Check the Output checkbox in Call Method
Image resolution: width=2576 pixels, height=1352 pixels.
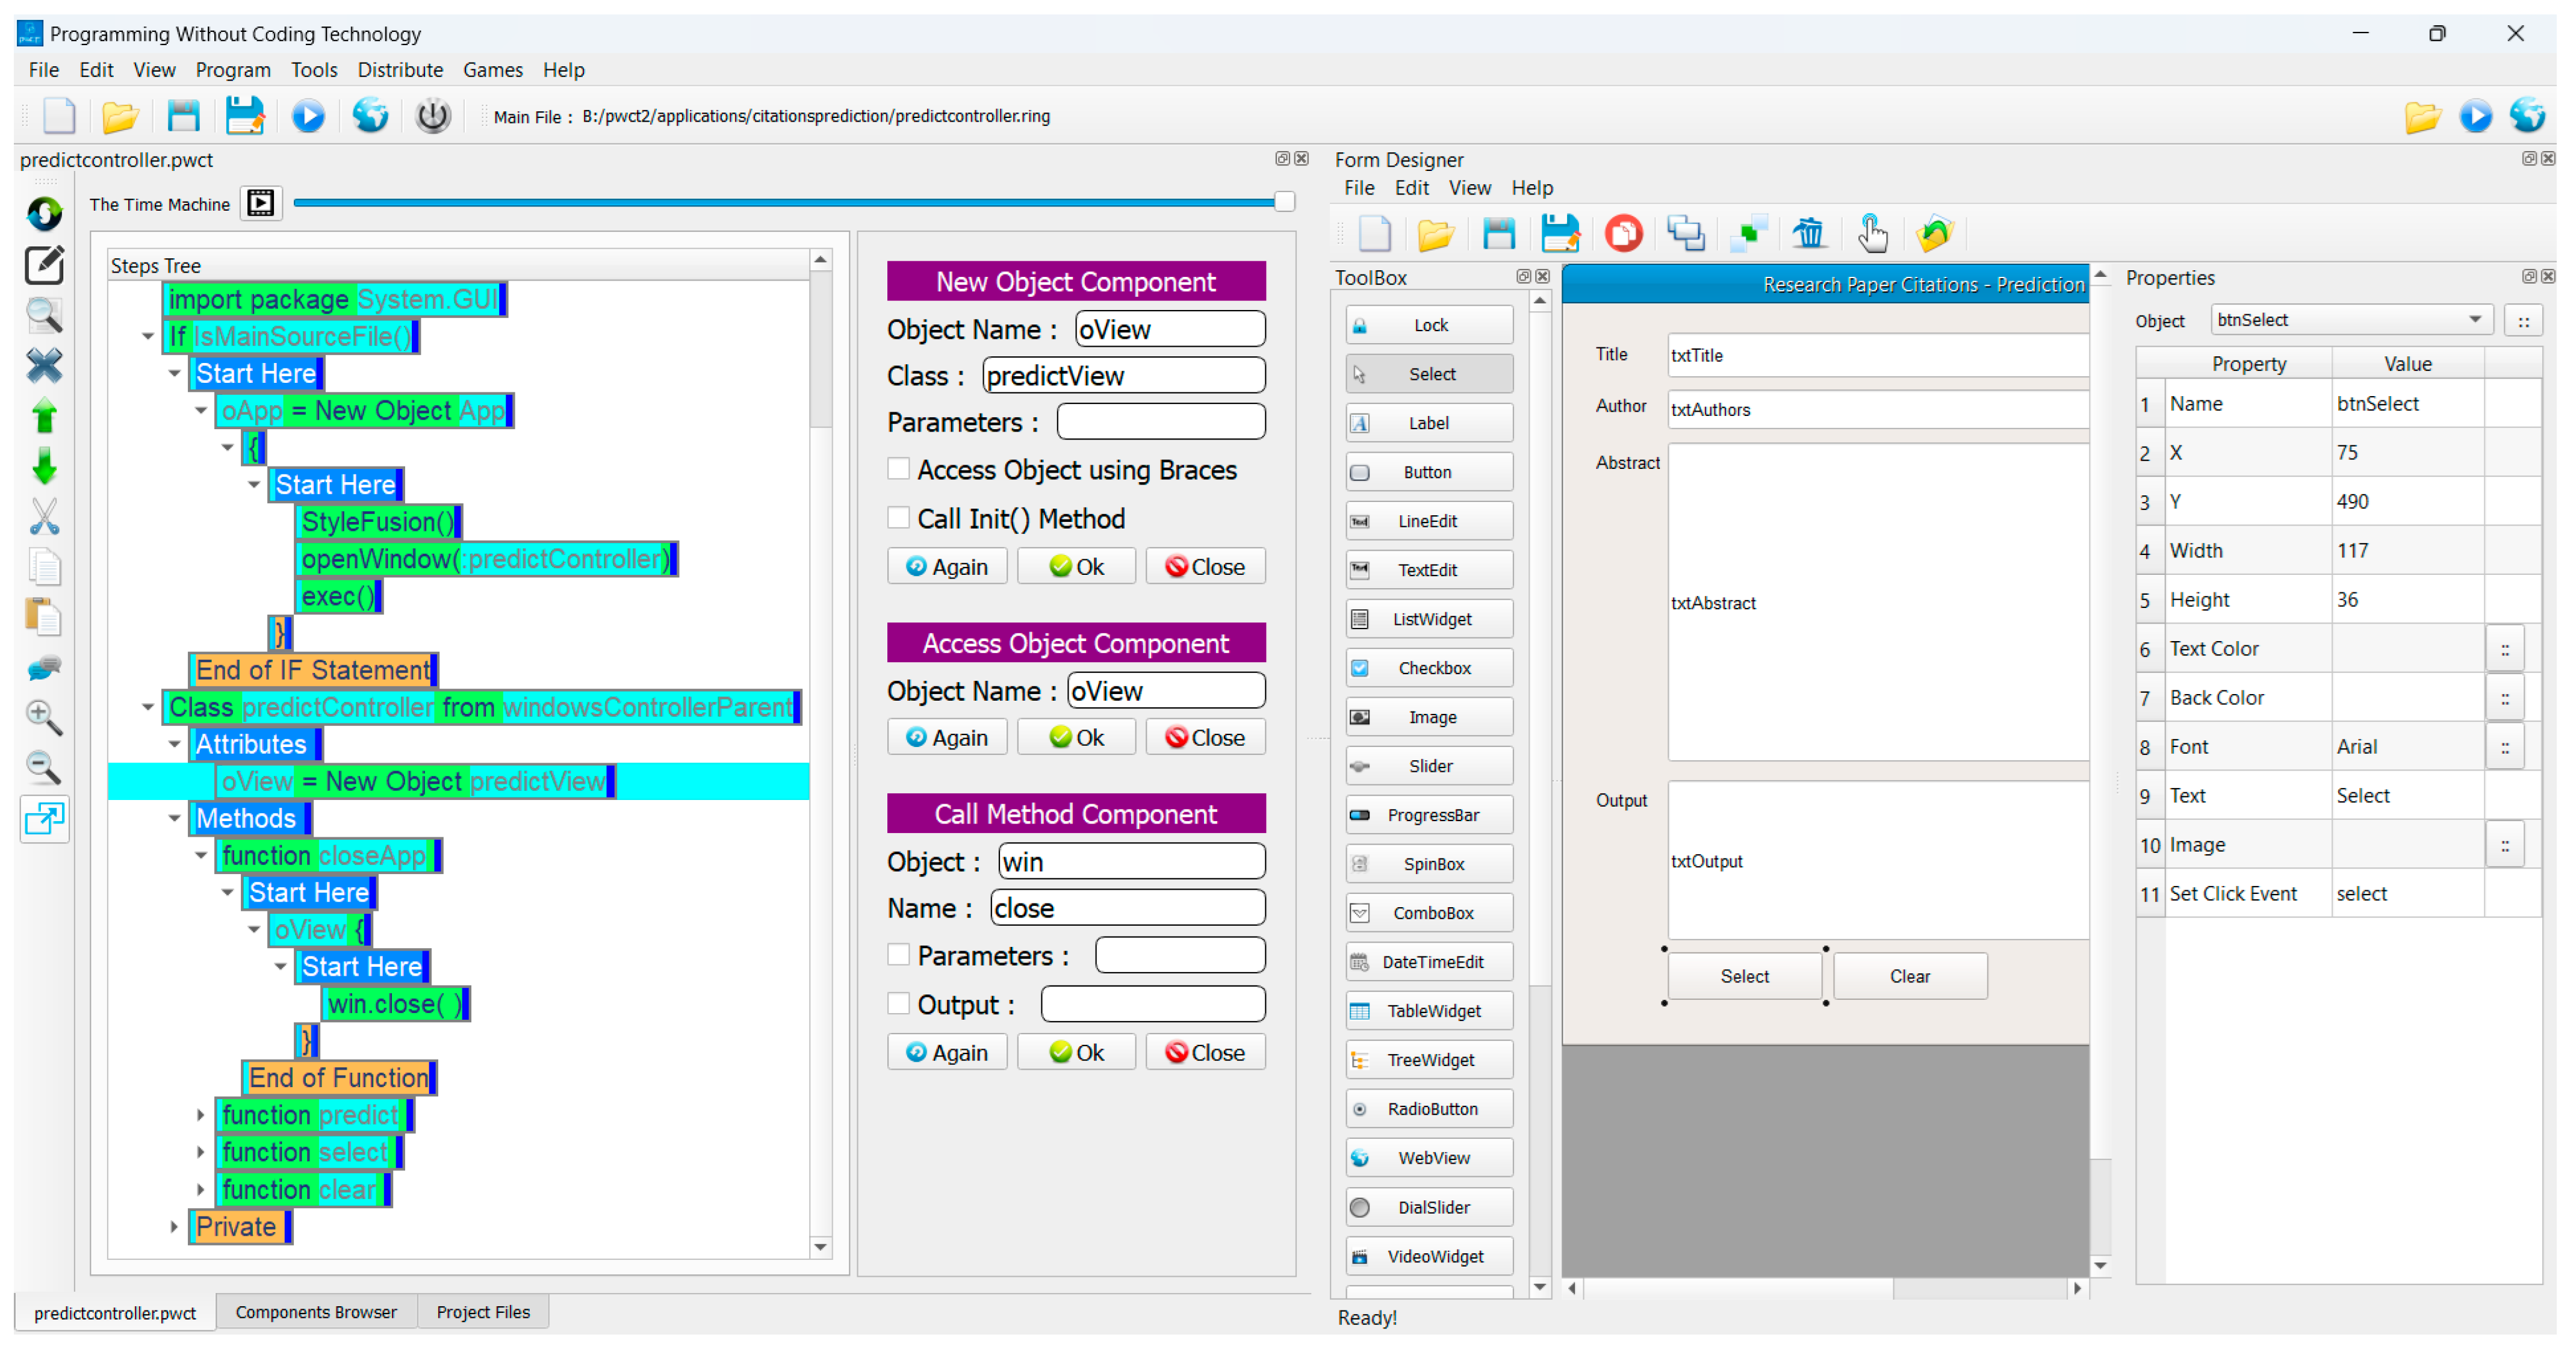(x=899, y=1004)
